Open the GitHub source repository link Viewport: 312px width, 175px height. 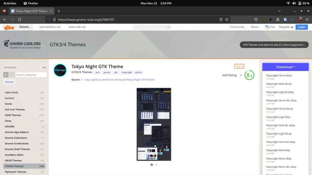point(119,80)
